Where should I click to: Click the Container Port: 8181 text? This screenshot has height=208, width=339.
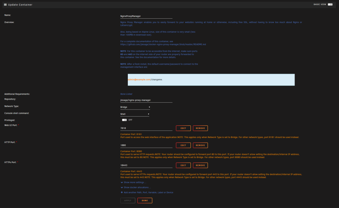pos(131,134)
